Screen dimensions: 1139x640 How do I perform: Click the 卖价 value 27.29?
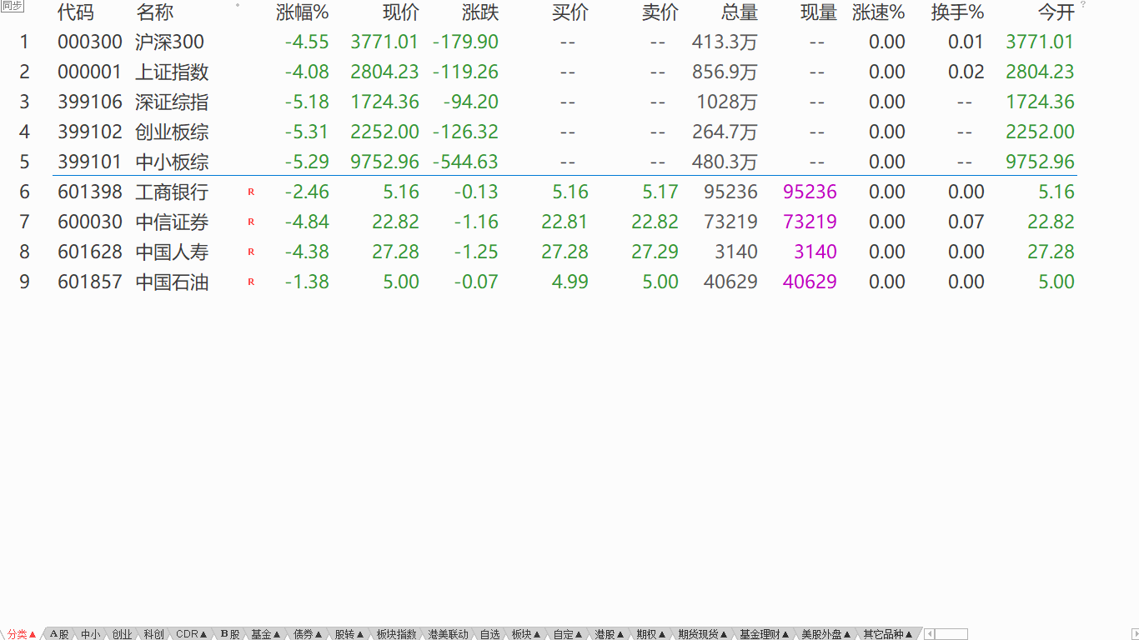coord(655,252)
